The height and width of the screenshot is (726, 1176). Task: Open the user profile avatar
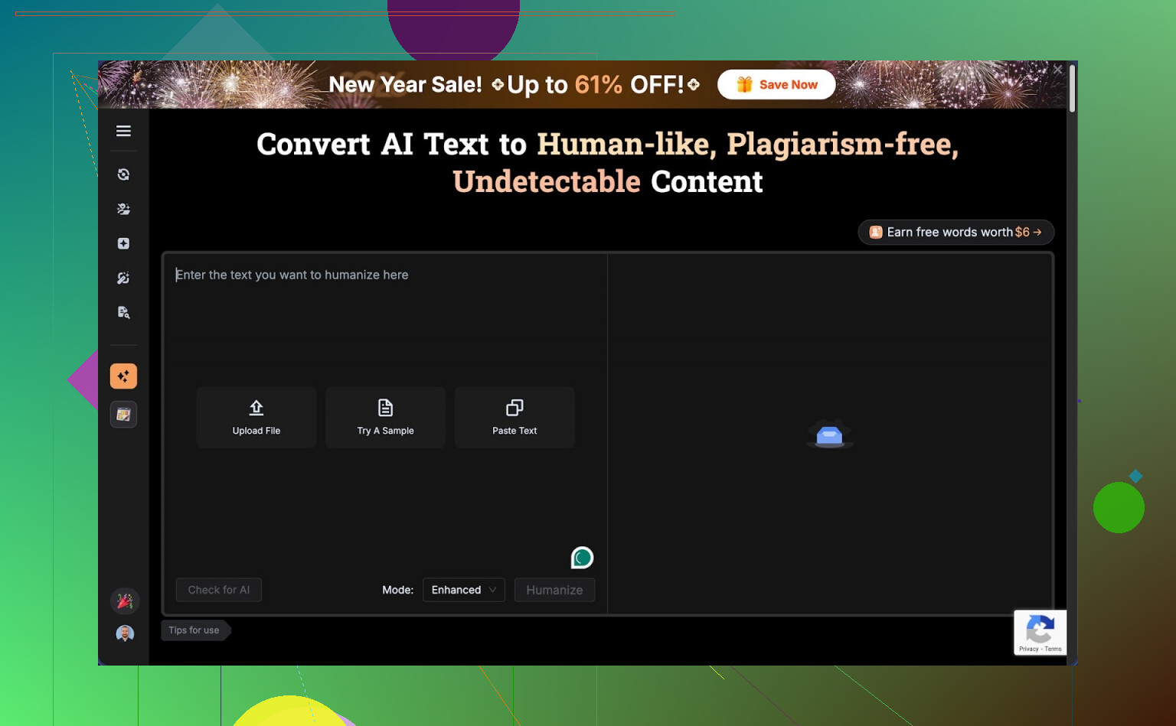click(x=125, y=633)
